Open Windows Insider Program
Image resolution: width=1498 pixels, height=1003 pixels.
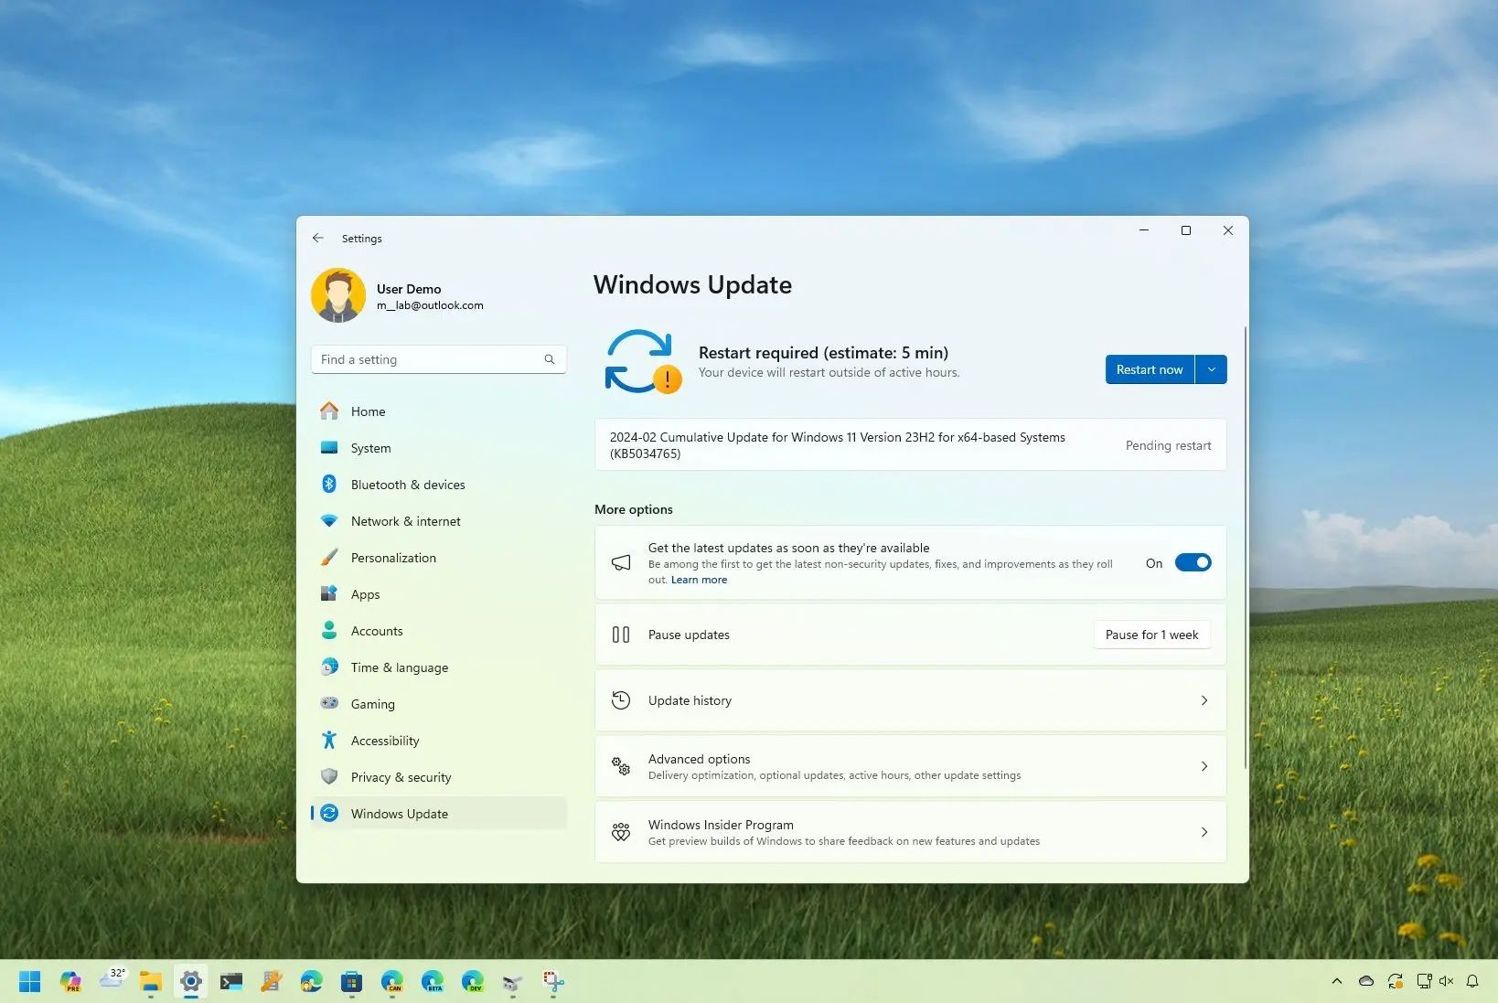click(910, 832)
